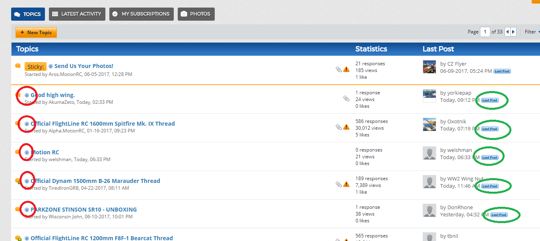Open Official FlightLine RC 1600mm Spitfire thread
This screenshot has width=540, height=241.
pyautogui.click(x=103, y=124)
